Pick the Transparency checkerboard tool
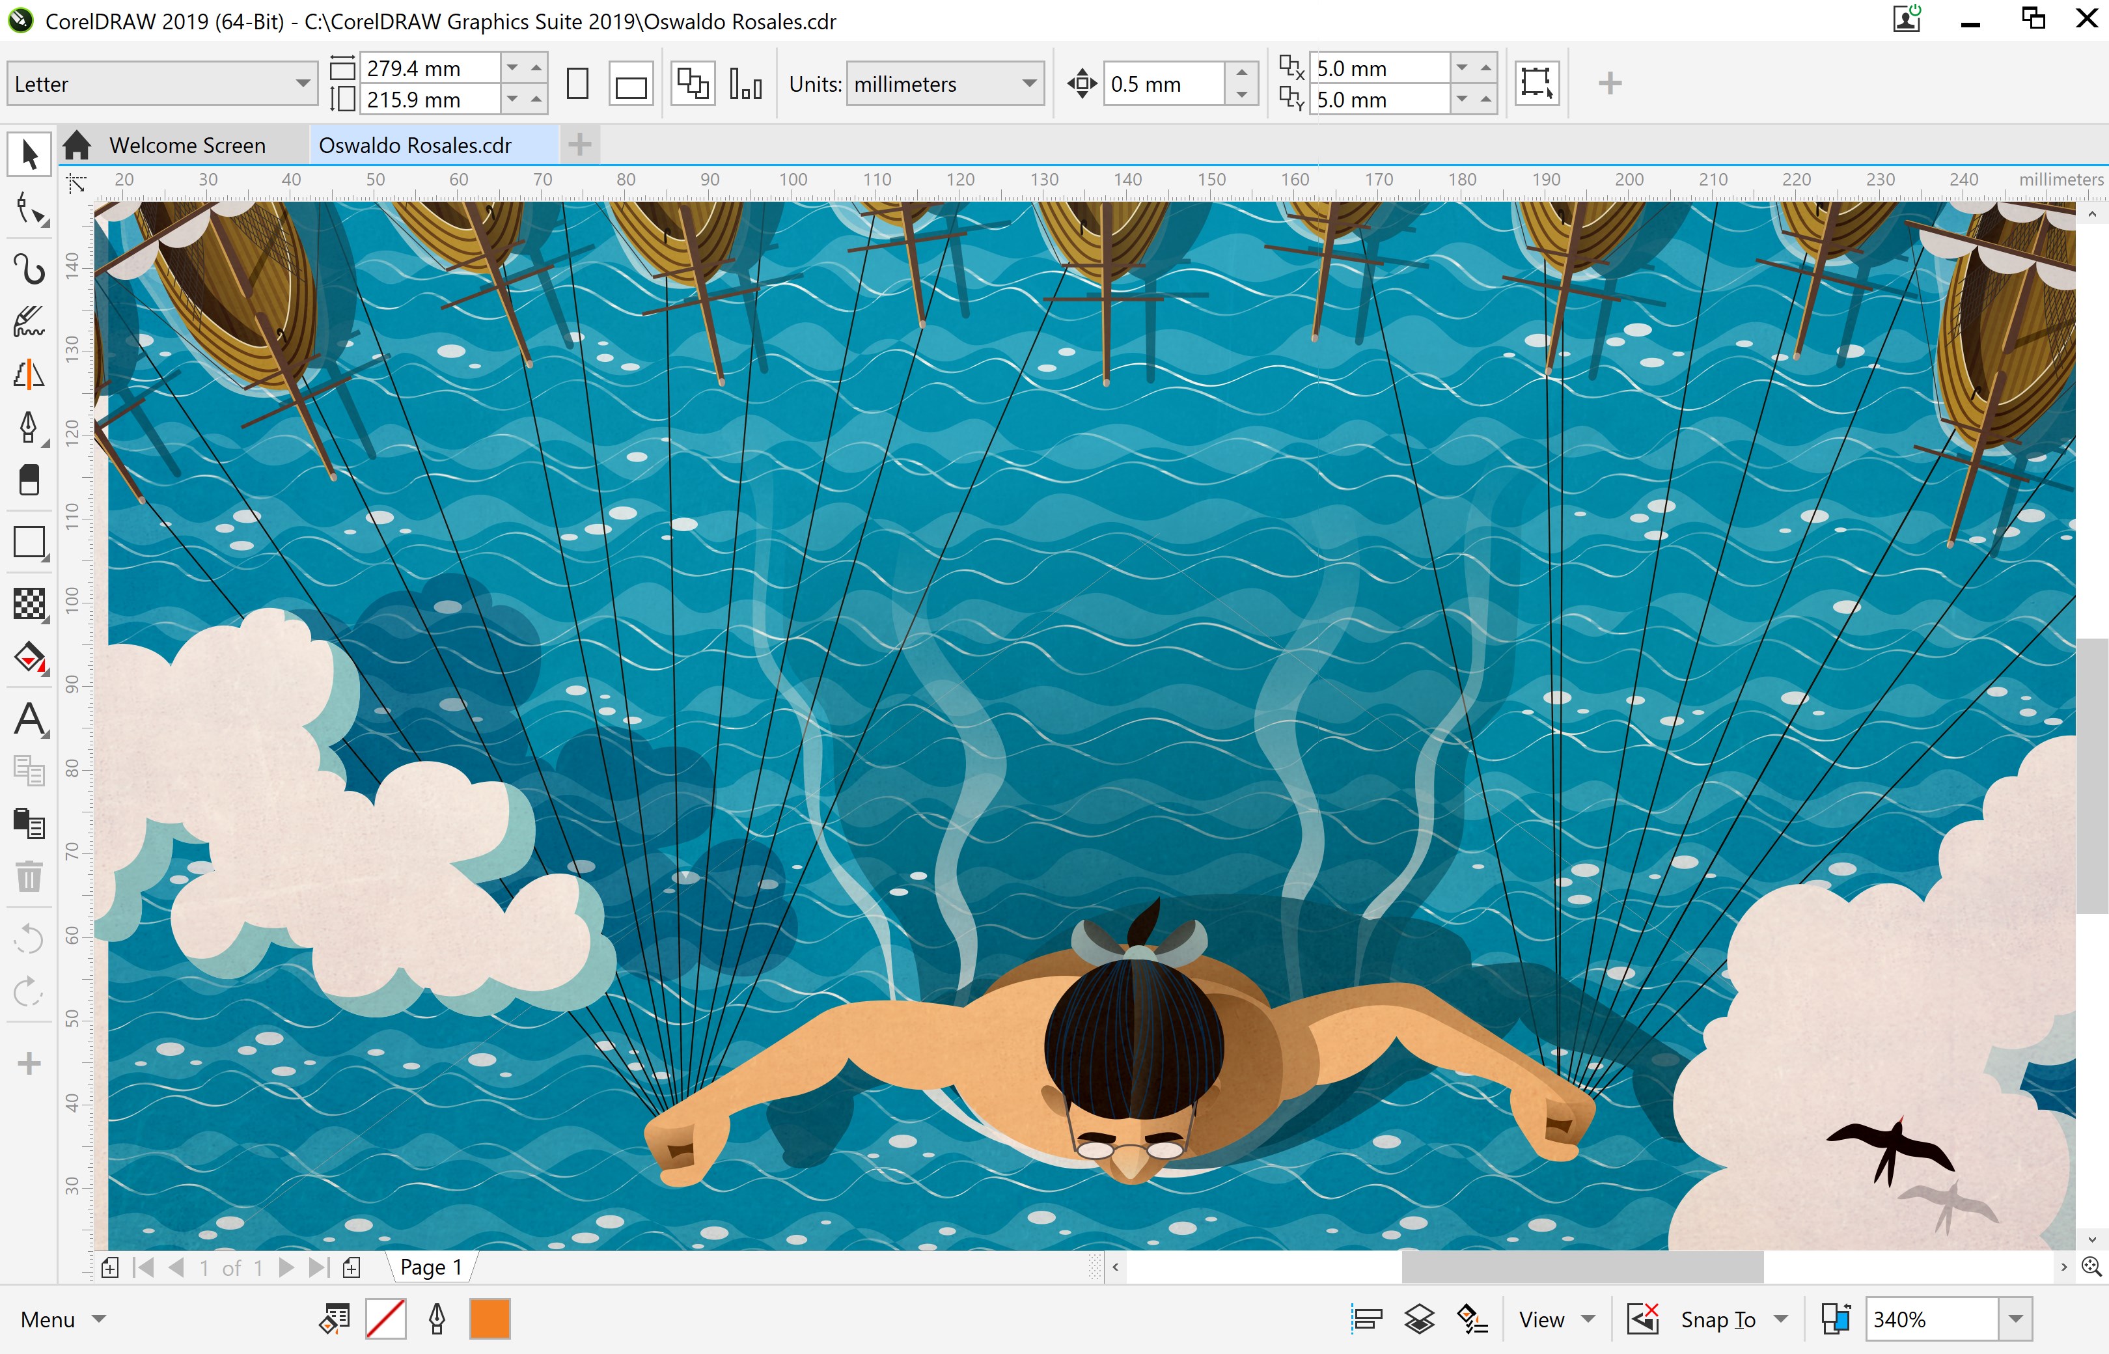 29,604
